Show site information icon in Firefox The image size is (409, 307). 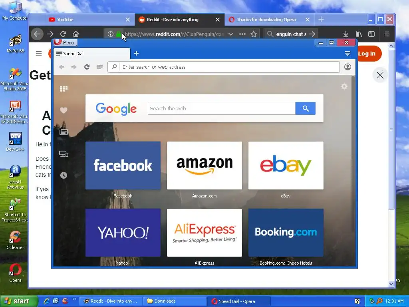point(110,34)
